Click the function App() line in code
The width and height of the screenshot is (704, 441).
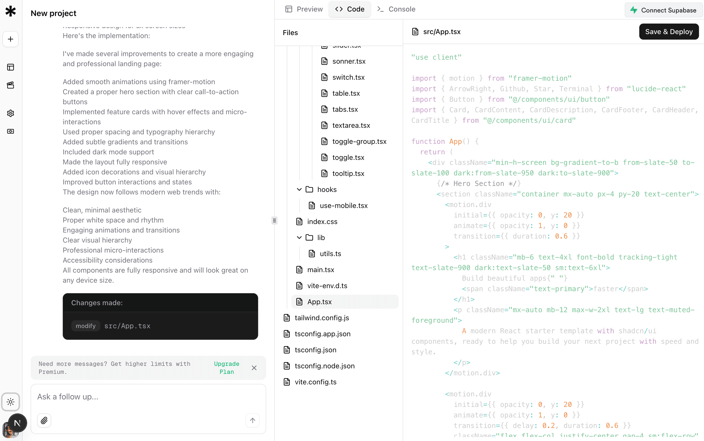(x=445, y=142)
